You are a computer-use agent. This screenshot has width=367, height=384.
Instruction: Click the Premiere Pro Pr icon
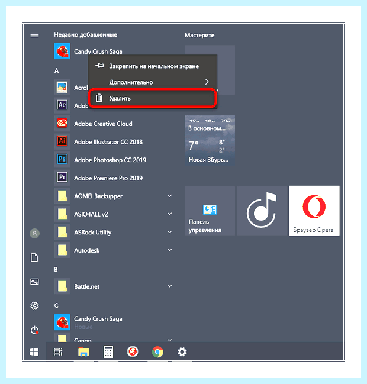62,178
